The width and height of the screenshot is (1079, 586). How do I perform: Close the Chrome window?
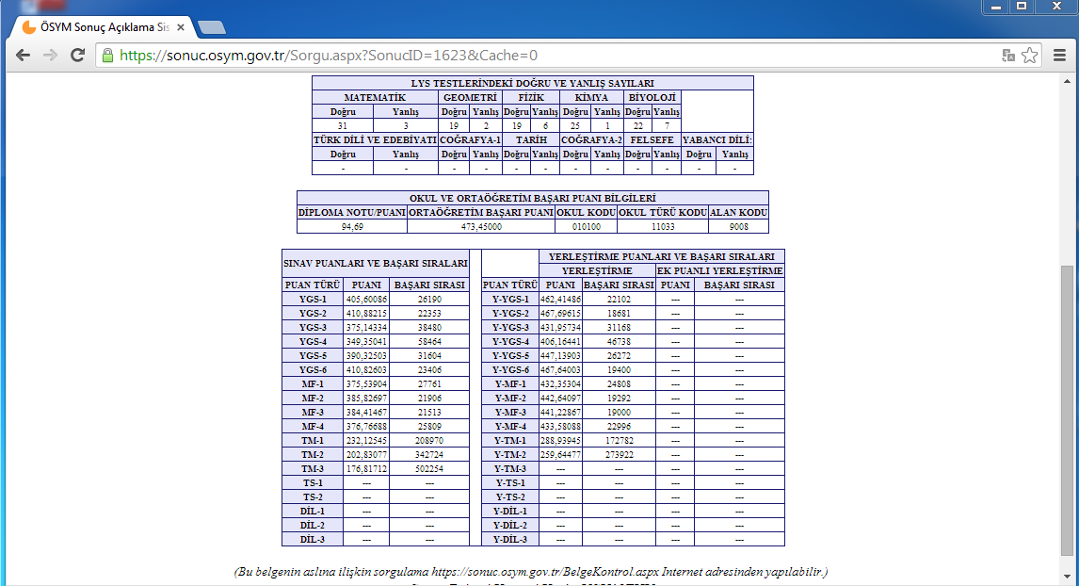[1055, 7]
